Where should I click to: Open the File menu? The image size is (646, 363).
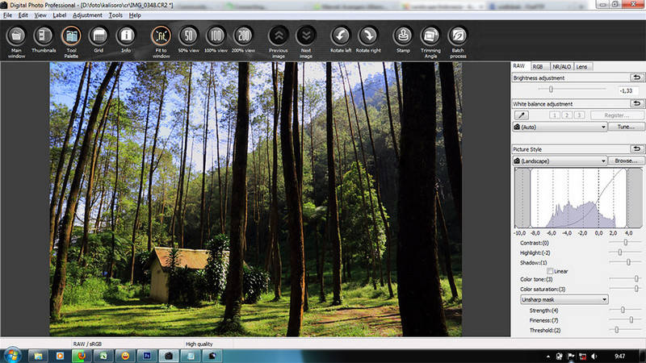point(7,15)
